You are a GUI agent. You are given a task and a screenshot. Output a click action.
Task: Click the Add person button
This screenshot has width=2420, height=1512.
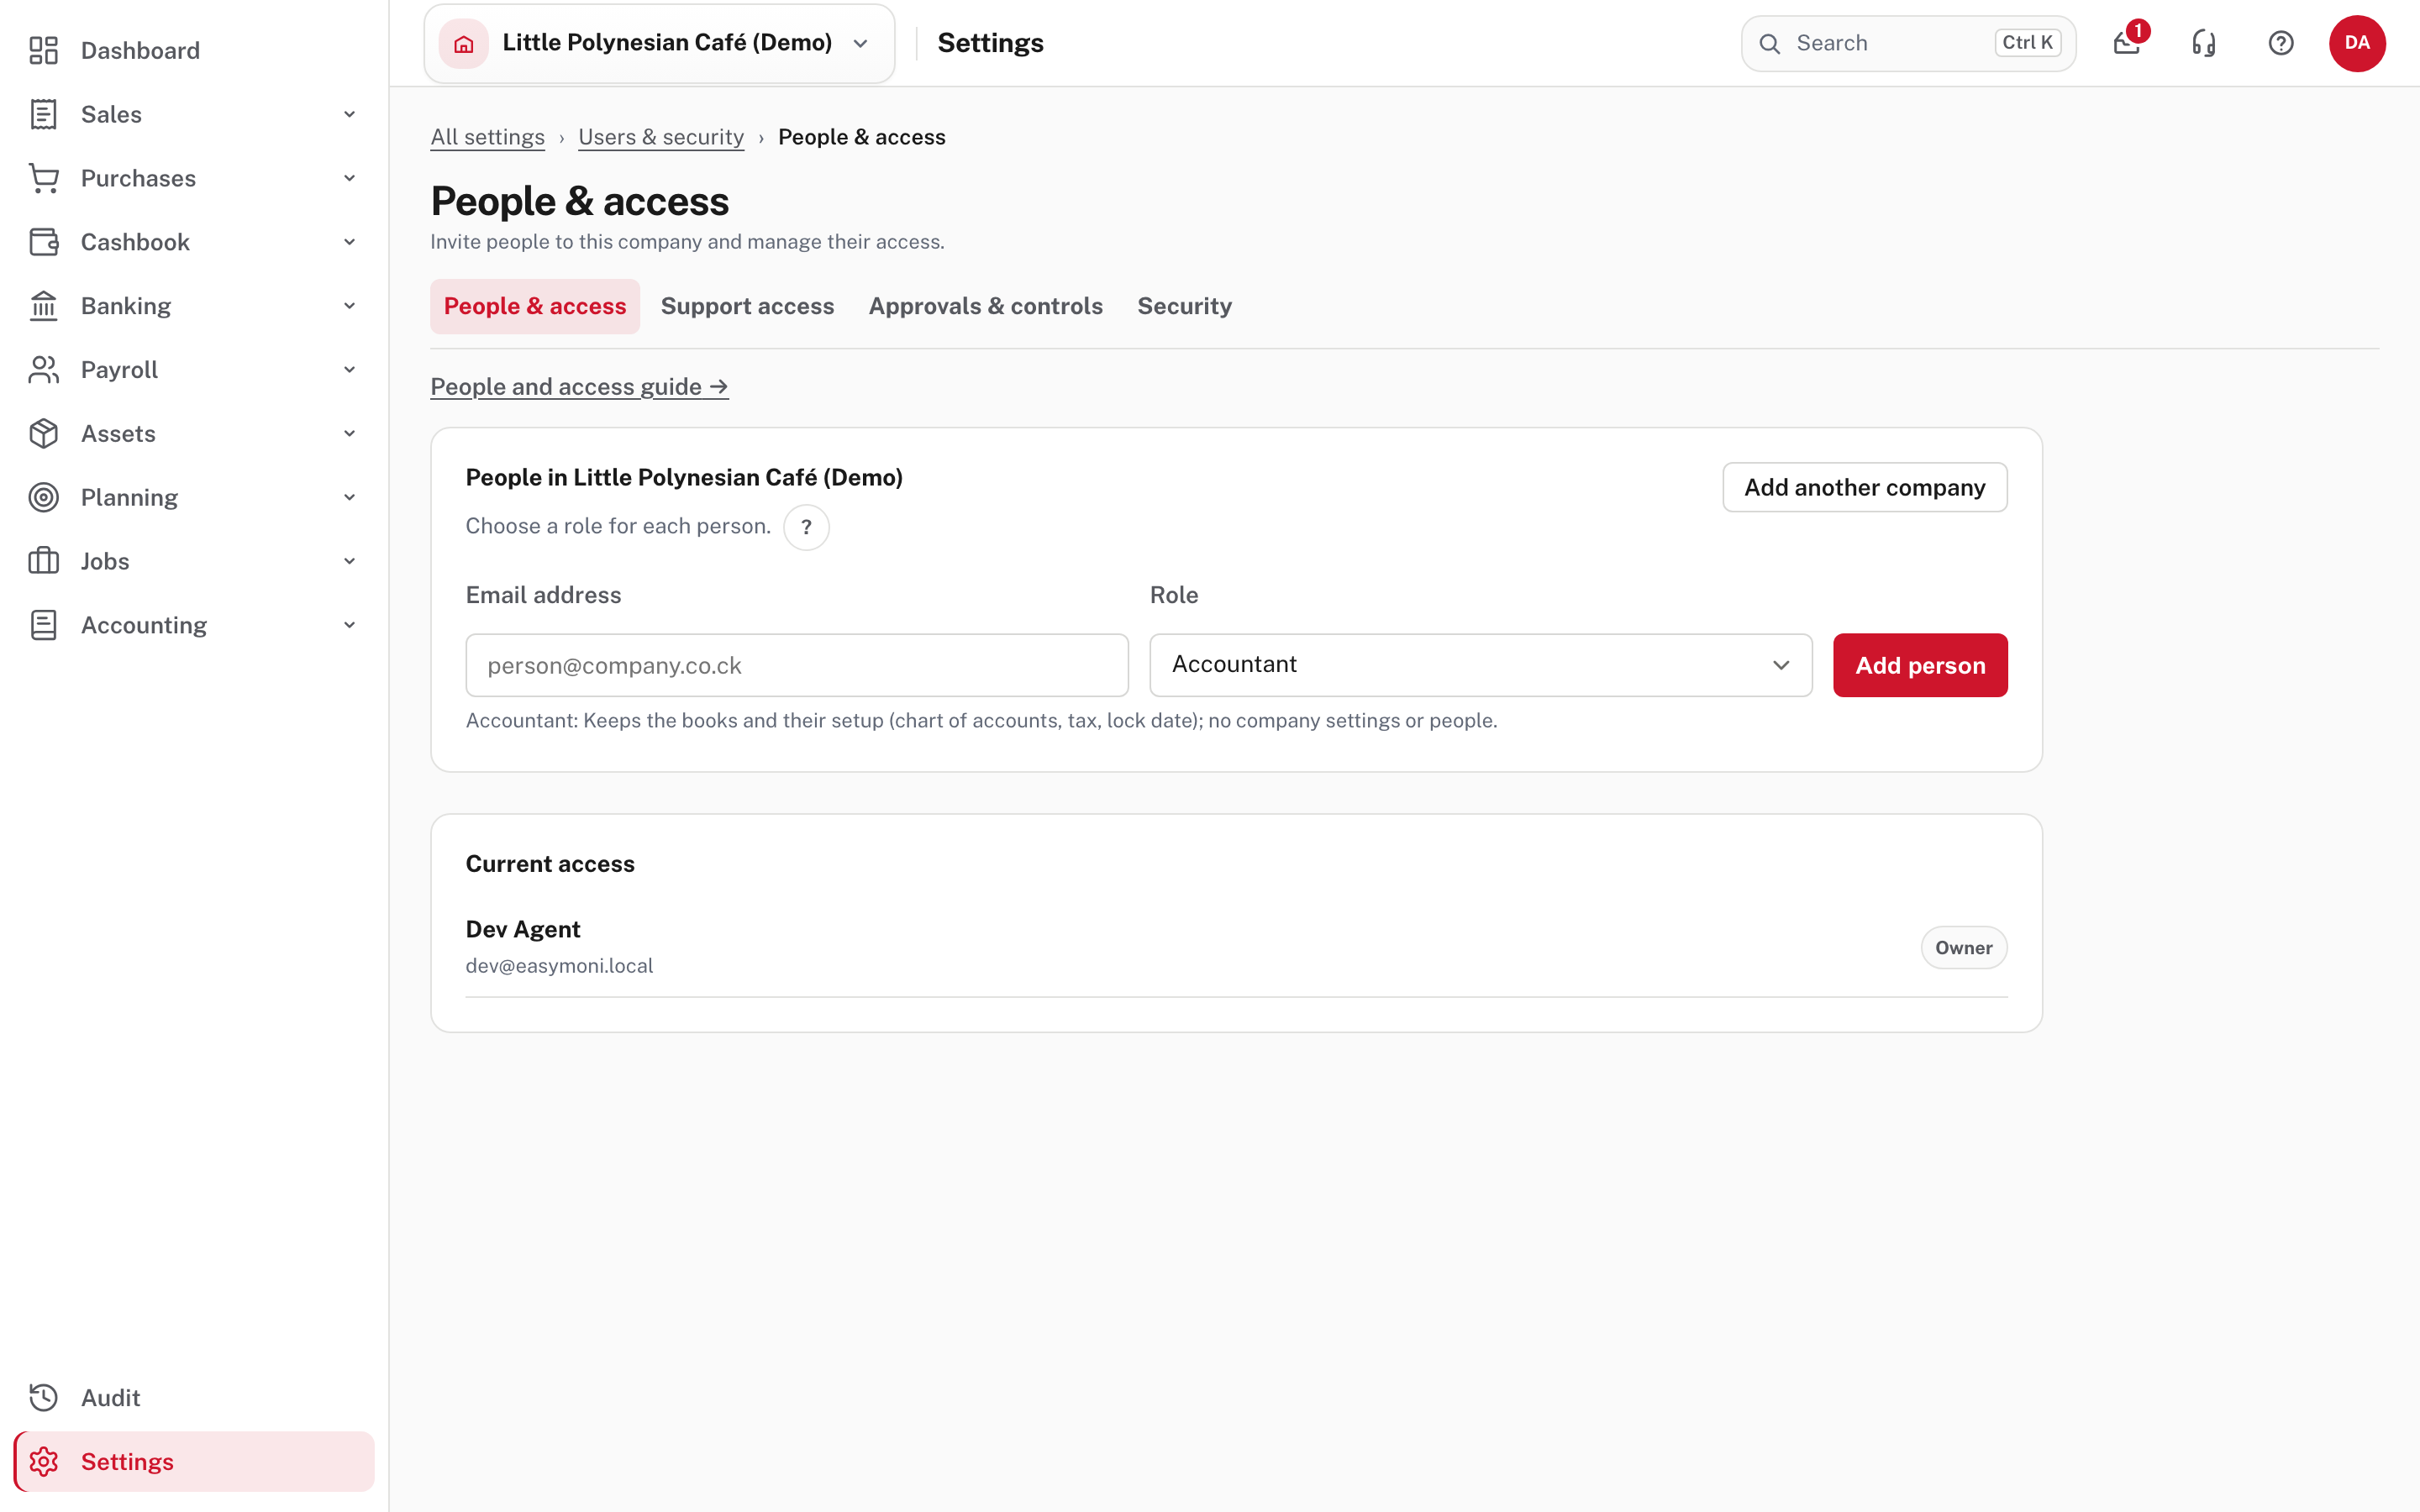click(1920, 665)
